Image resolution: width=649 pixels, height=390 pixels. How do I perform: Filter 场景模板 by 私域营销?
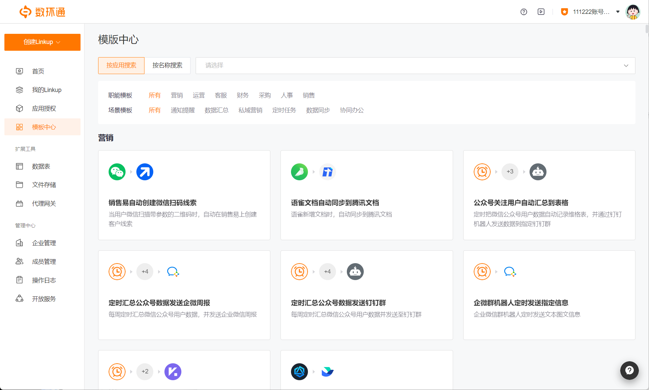(250, 110)
